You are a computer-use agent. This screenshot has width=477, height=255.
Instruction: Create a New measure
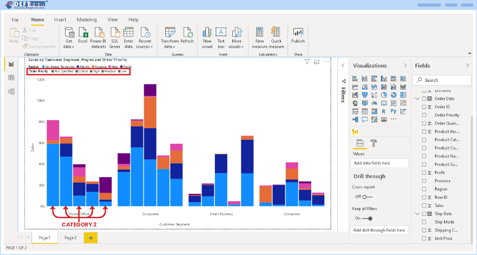point(259,33)
